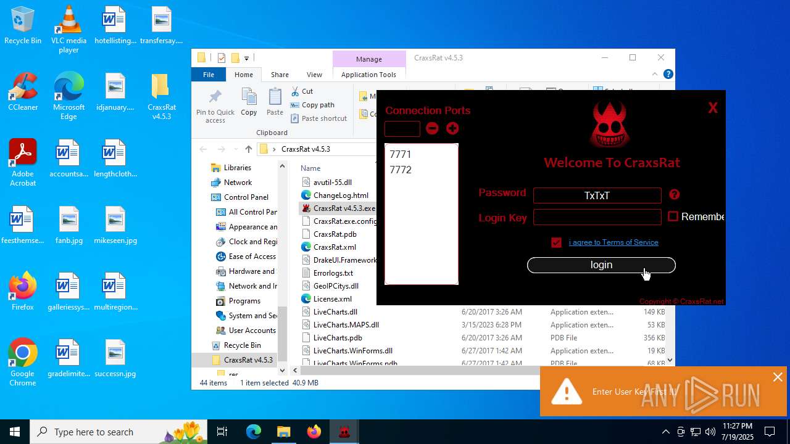Go up one folder level
790x444 pixels.
click(248, 149)
